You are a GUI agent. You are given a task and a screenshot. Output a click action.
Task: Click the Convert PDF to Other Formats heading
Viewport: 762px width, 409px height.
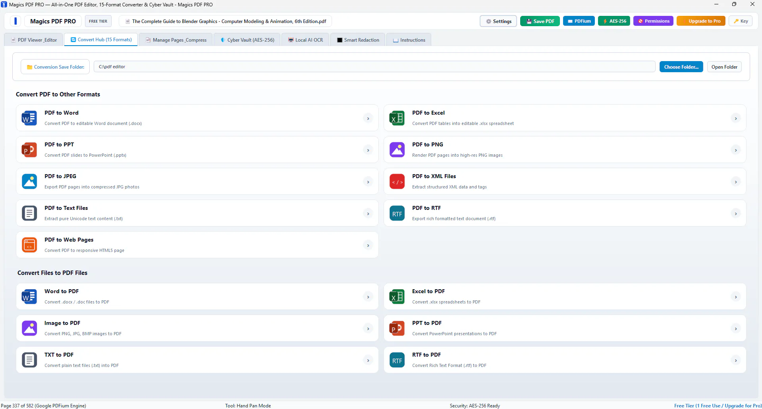(58, 94)
